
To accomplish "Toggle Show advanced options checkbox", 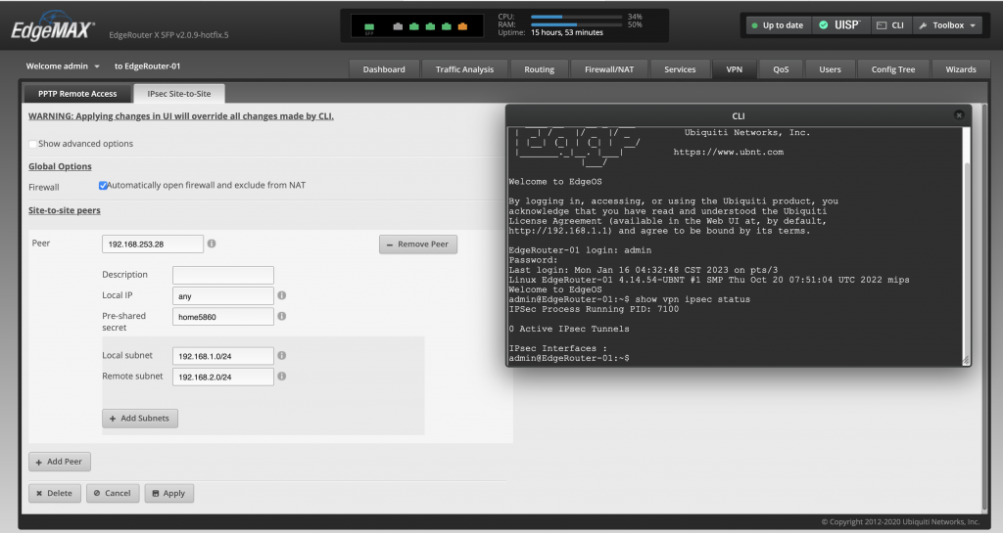I will click(32, 144).
